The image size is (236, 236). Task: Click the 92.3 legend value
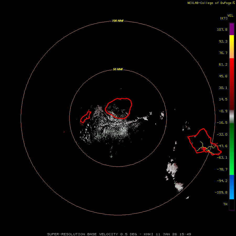(x=223, y=41)
